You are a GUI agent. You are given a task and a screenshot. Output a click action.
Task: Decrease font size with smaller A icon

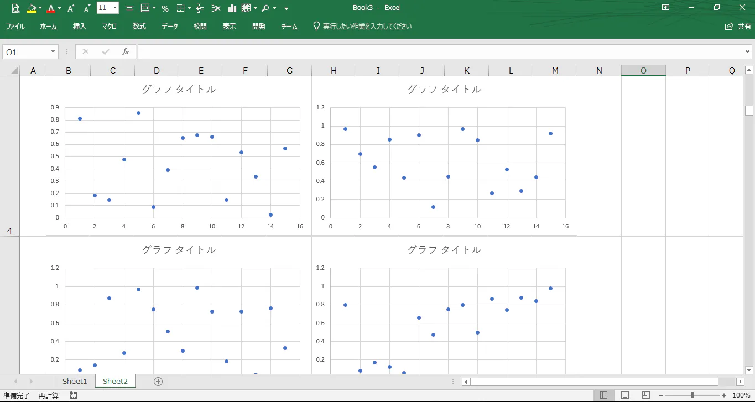coord(87,8)
